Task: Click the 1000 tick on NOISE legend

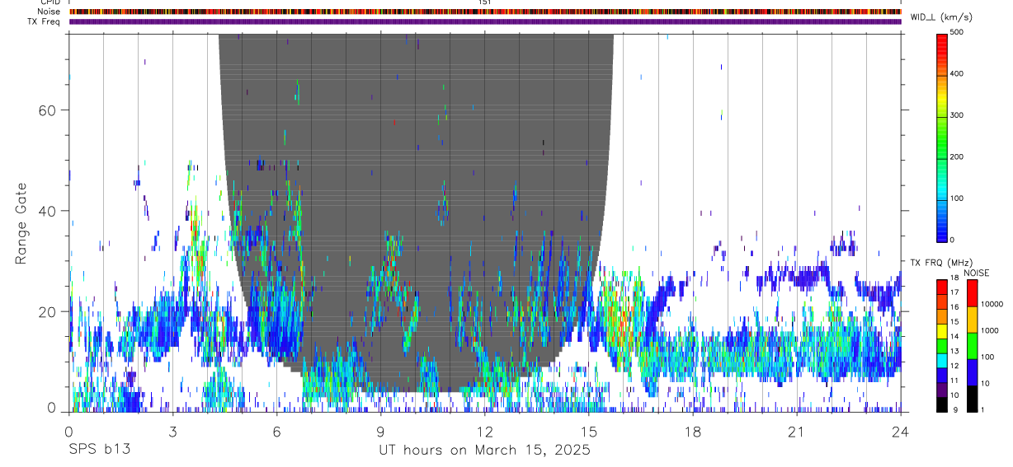Action: coord(989,330)
